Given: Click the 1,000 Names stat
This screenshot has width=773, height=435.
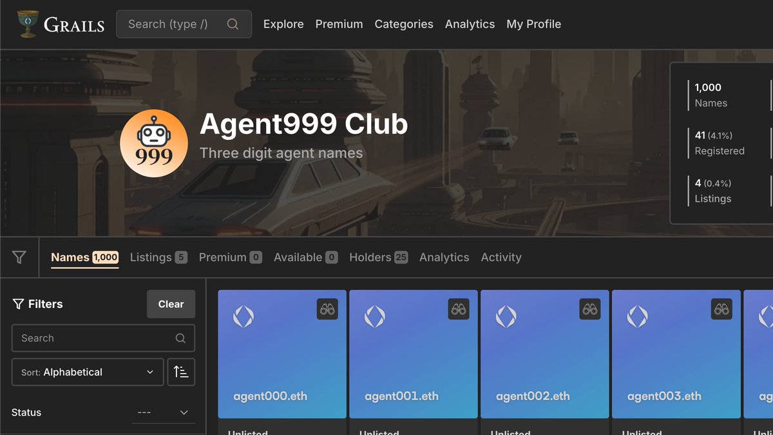Looking at the screenshot, I should (x=711, y=95).
